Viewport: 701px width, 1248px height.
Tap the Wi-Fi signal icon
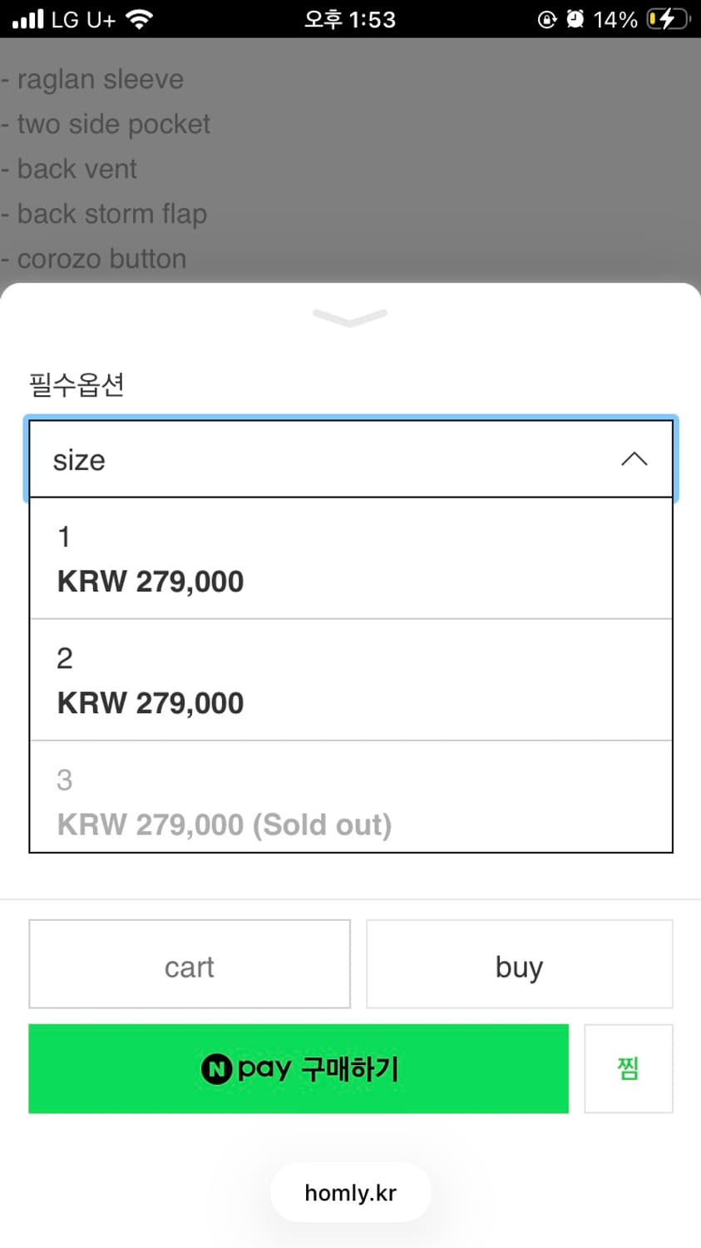(139, 19)
